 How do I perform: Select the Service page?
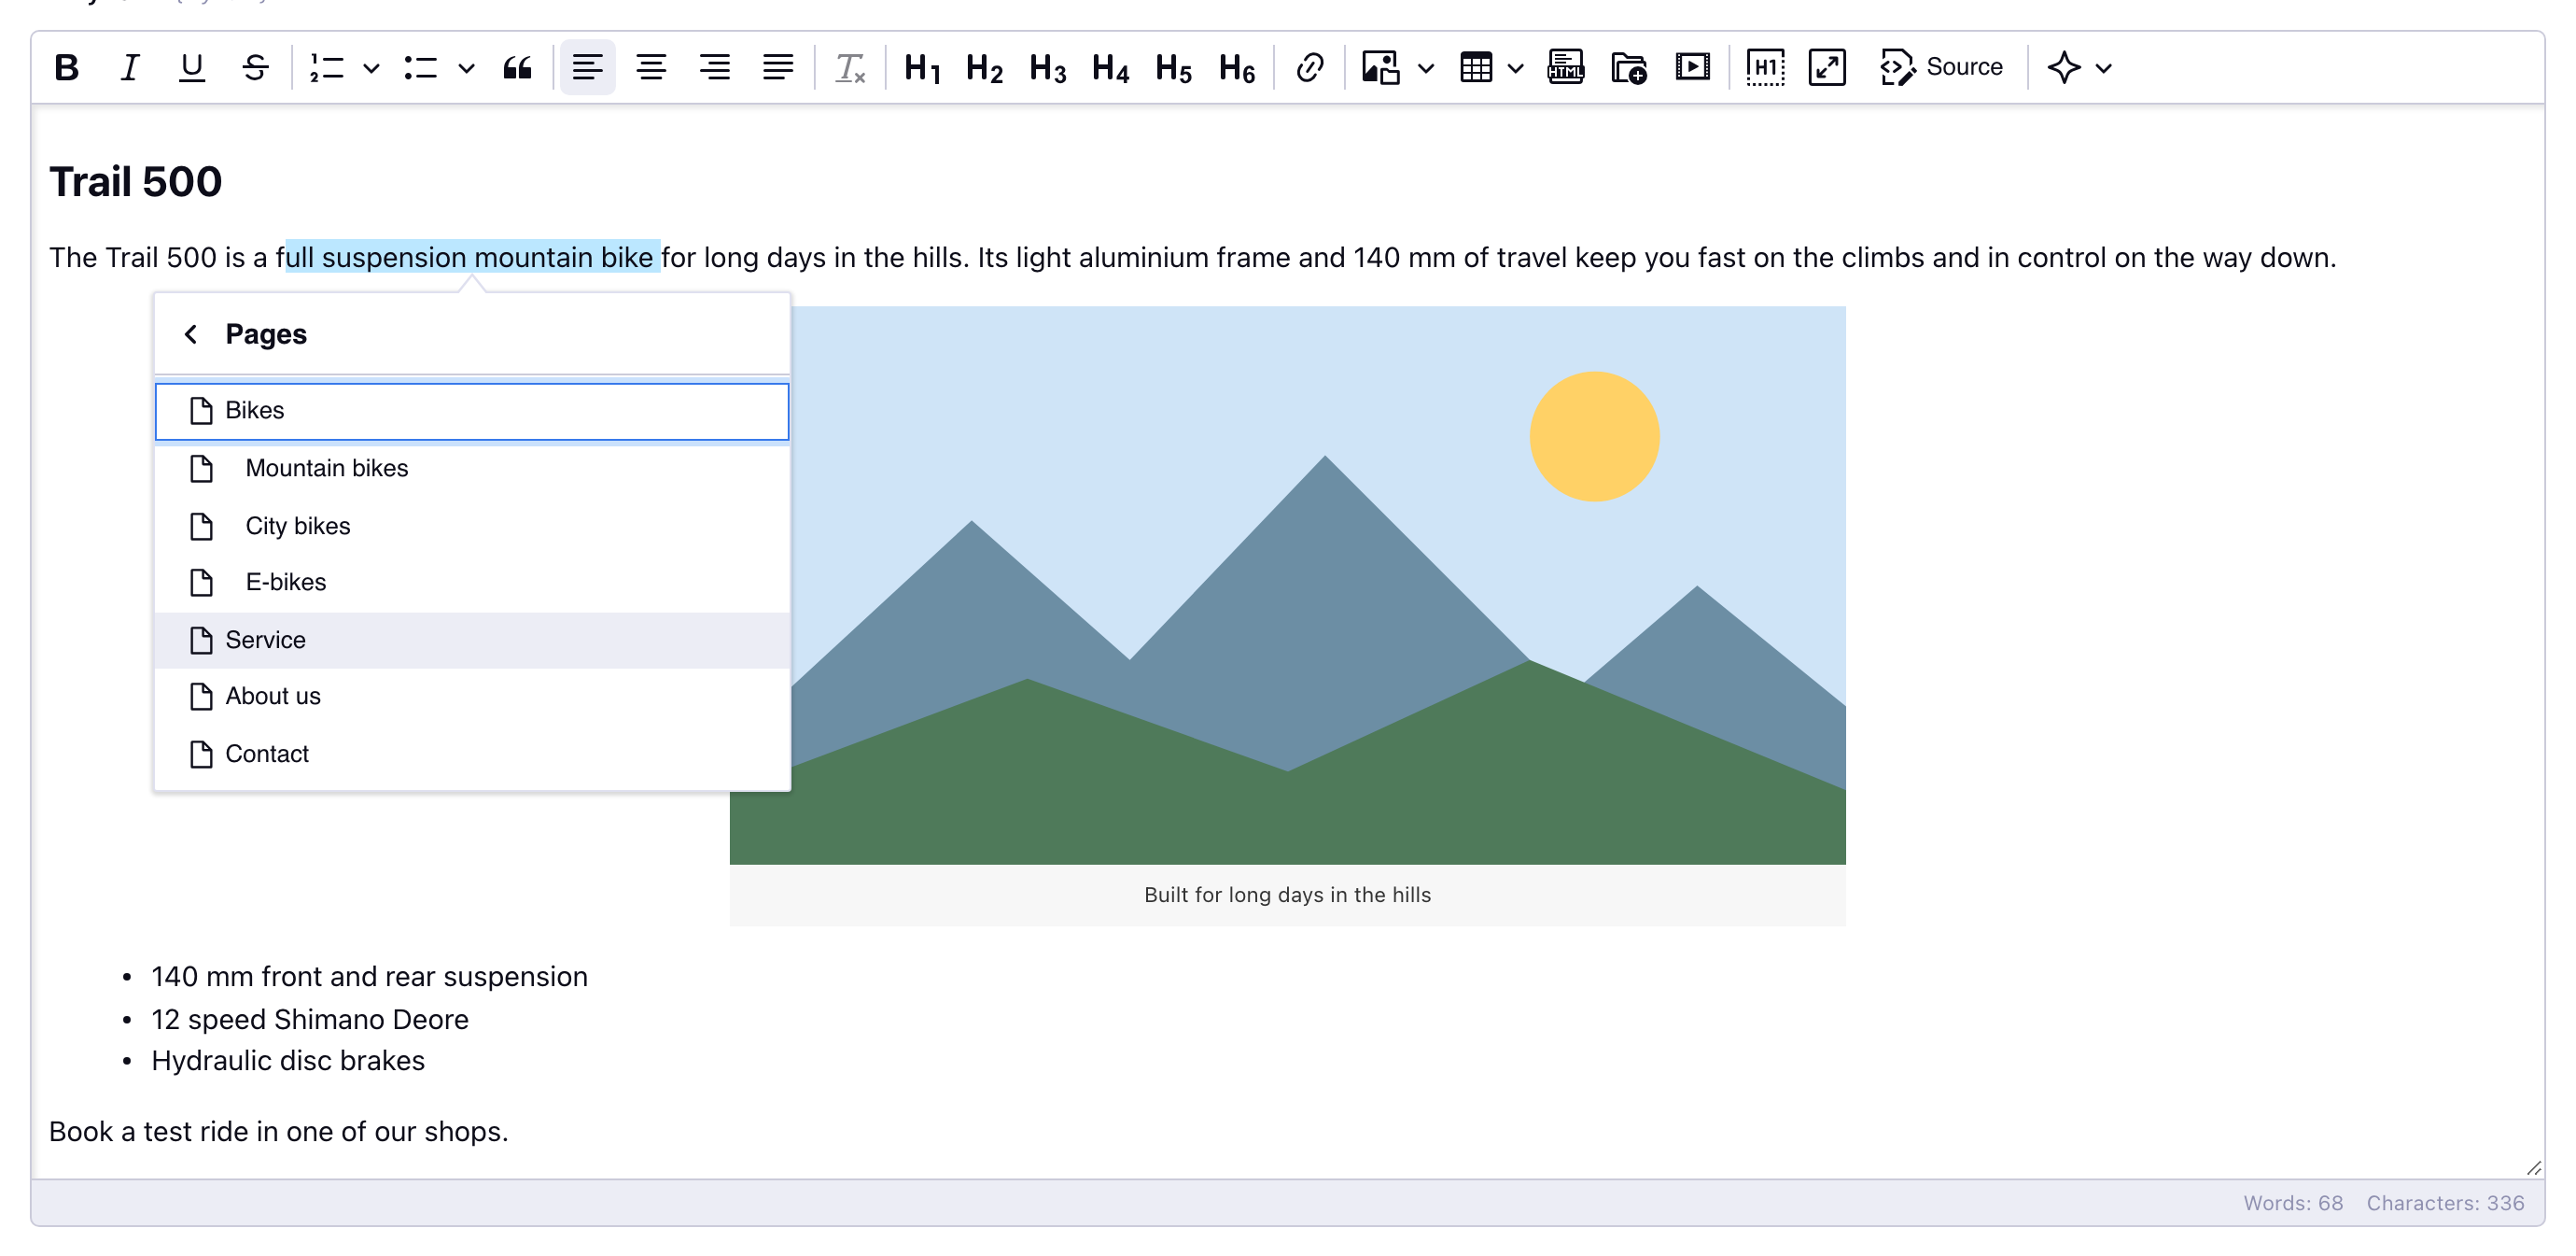pyautogui.click(x=472, y=641)
